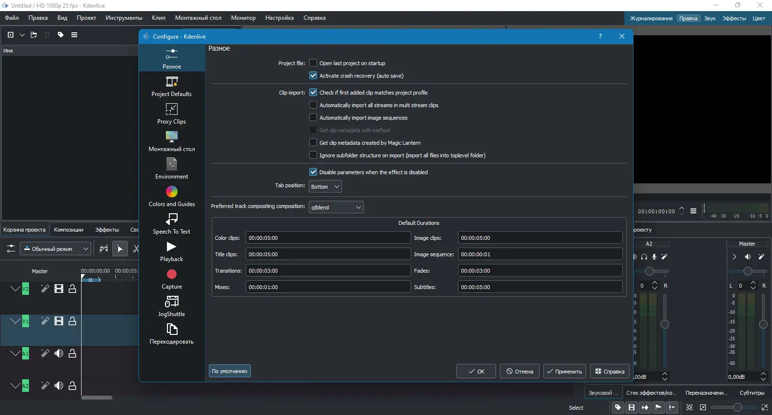
Task: Click the create folder icon in project bin
Action: tap(34, 35)
